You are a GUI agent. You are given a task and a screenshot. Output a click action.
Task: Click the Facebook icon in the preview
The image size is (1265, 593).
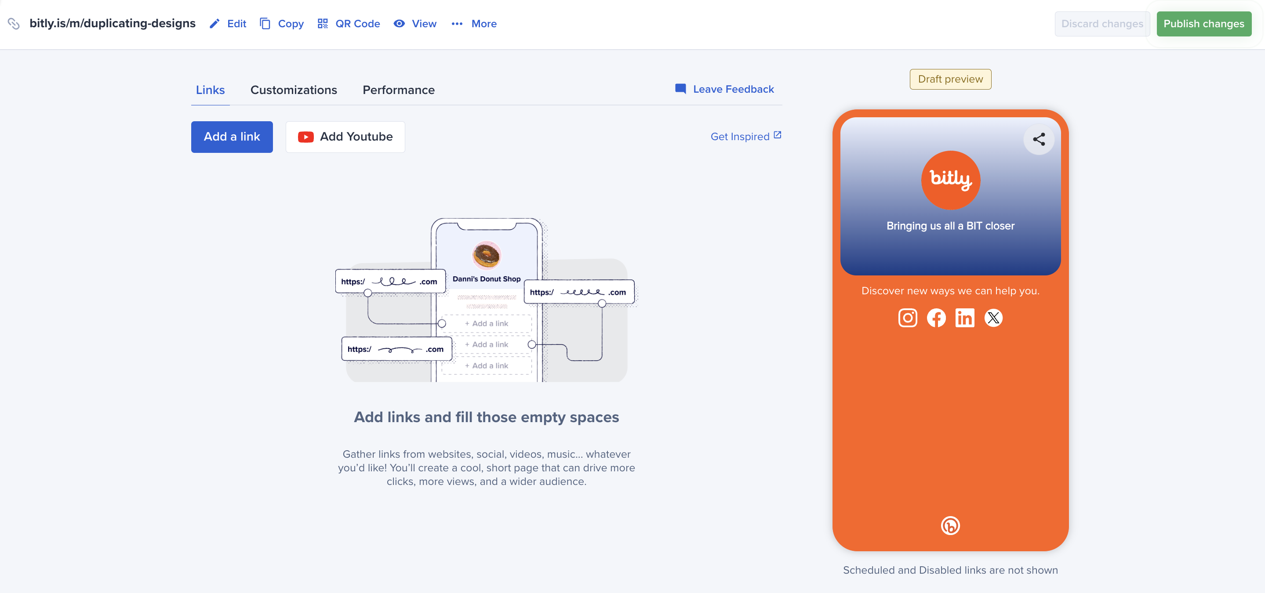pos(936,318)
